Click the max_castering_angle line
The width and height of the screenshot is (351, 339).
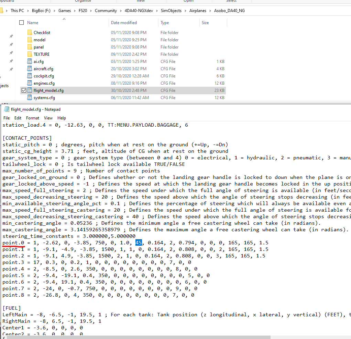point(175,230)
